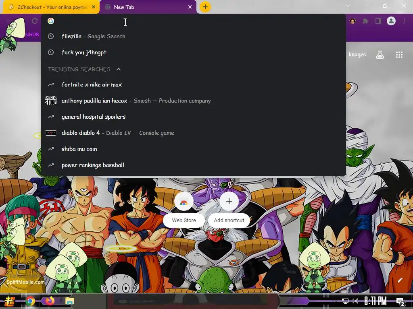
Task: Open the Web Store shortcut
Action: tap(184, 209)
